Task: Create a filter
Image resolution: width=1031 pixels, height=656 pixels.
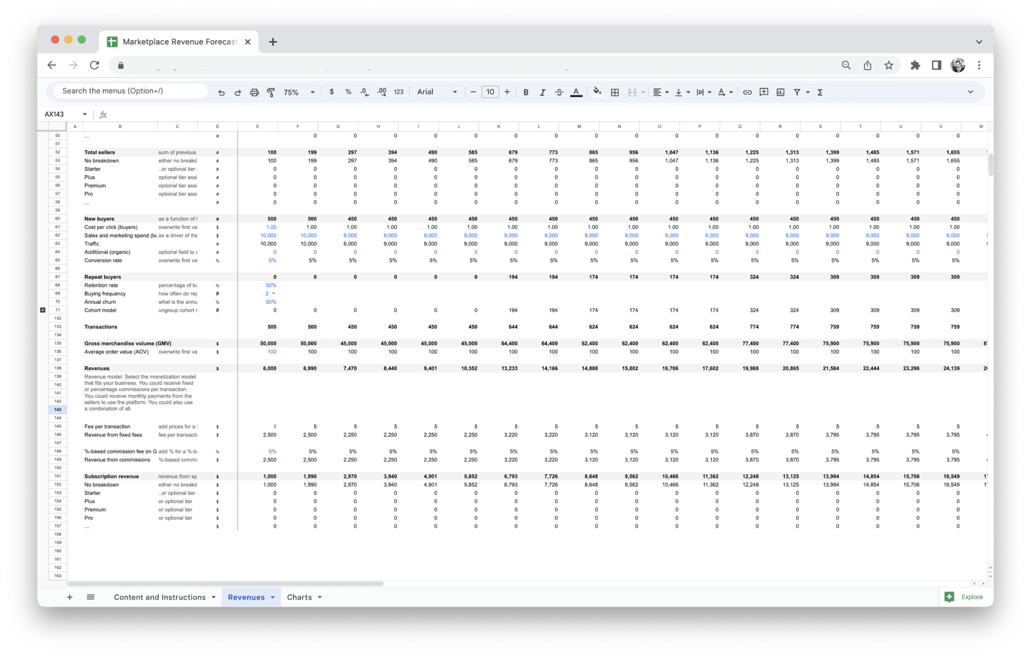Action: click(x=797, y=92)
